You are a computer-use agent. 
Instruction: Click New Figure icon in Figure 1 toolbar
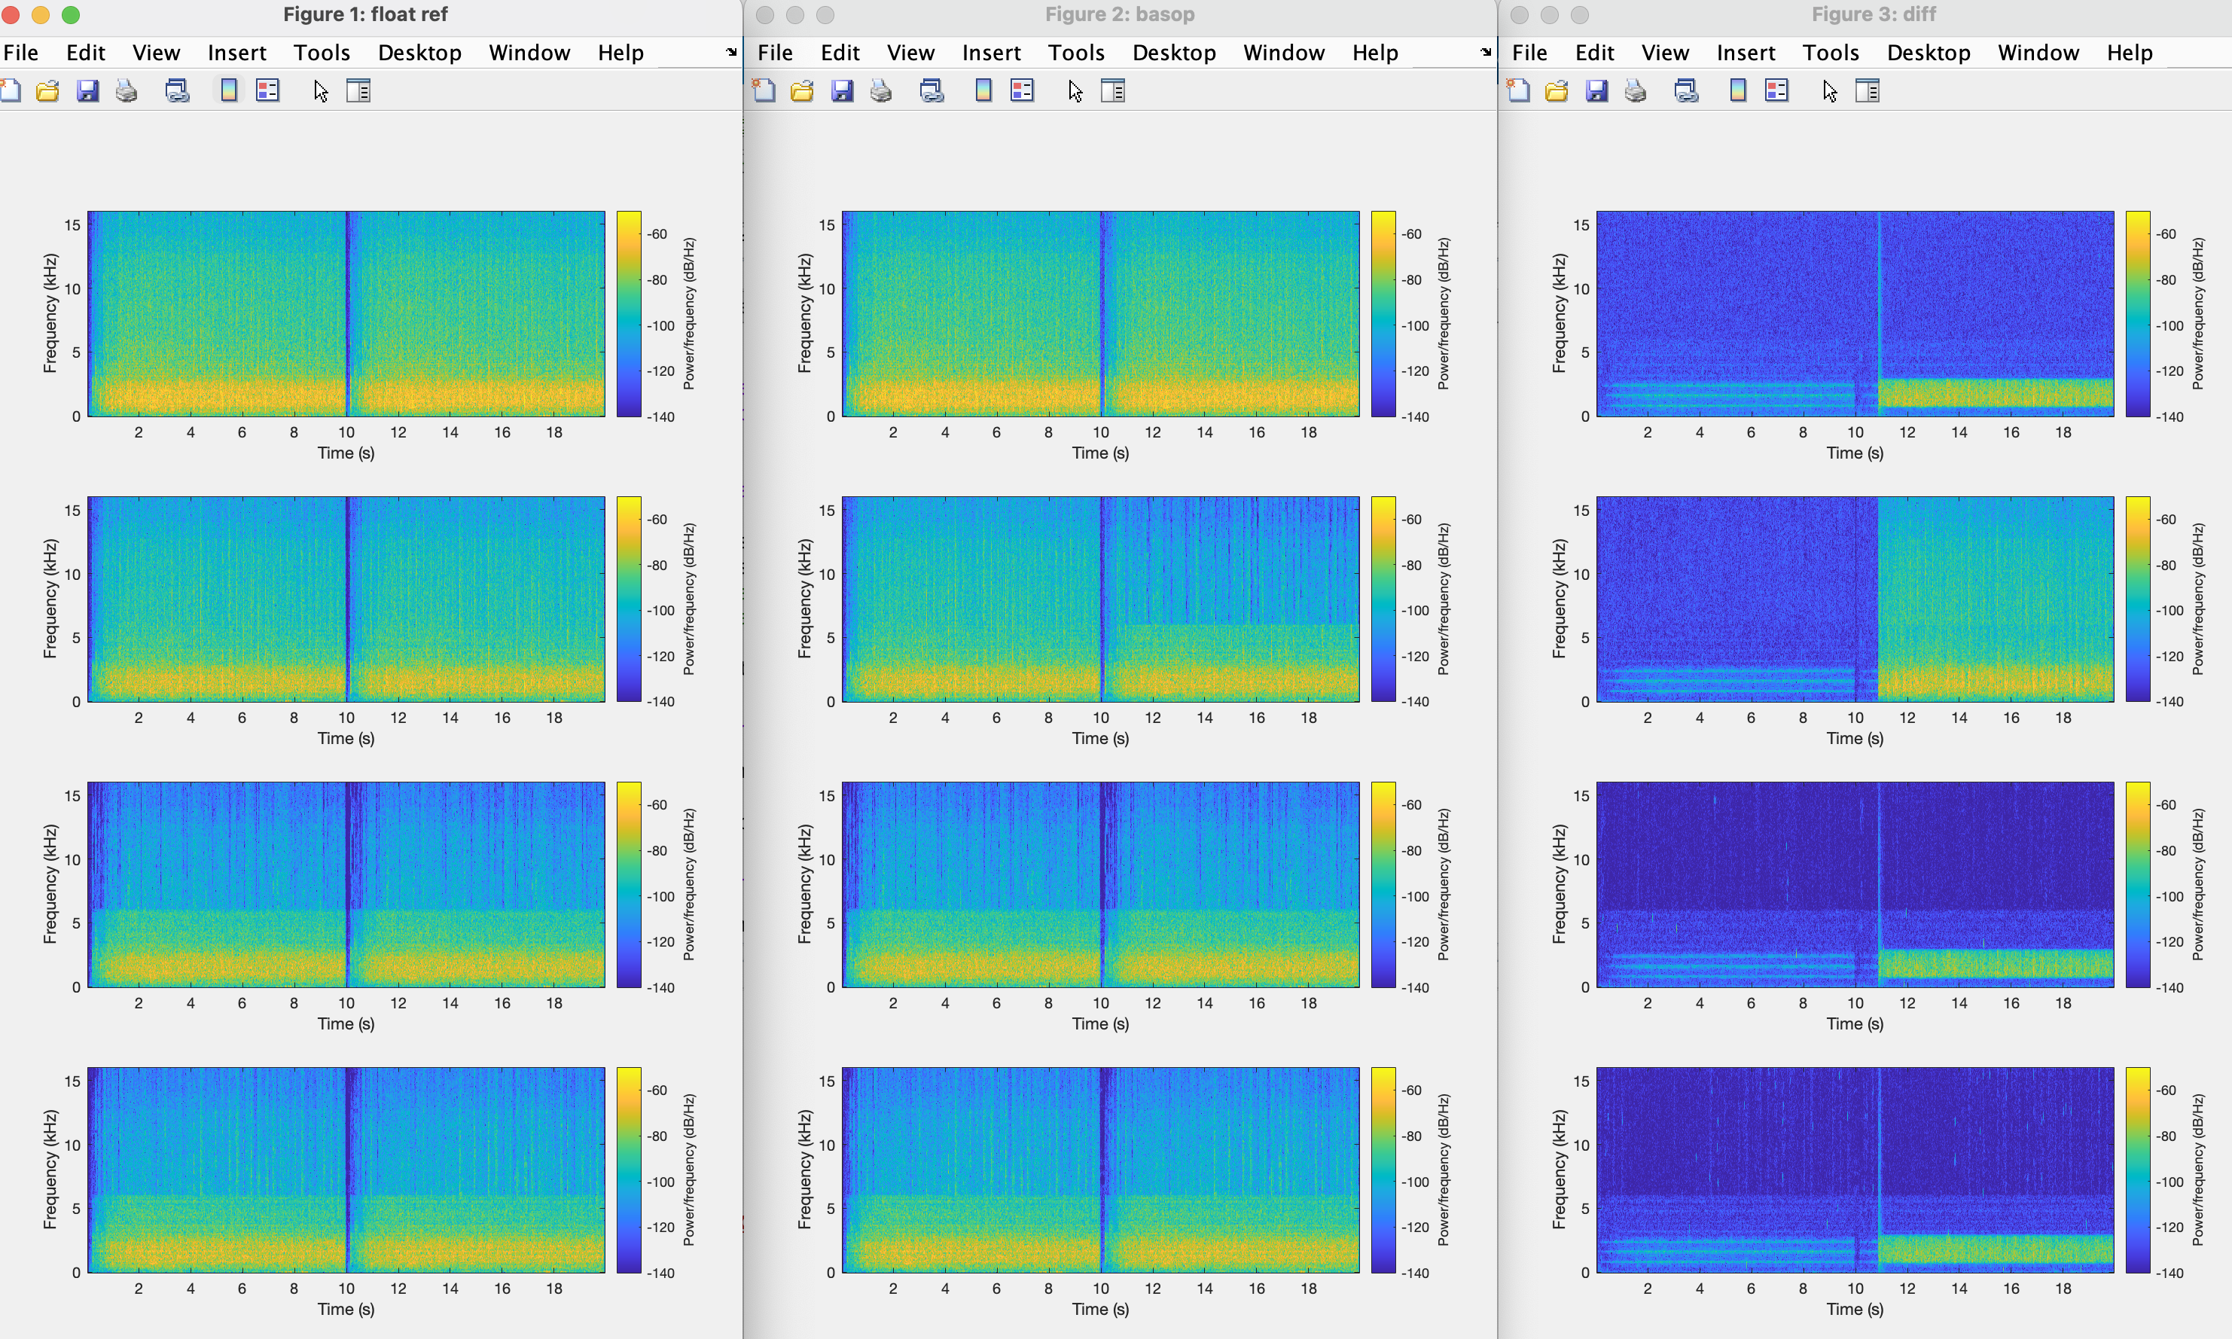coord(11,90)
